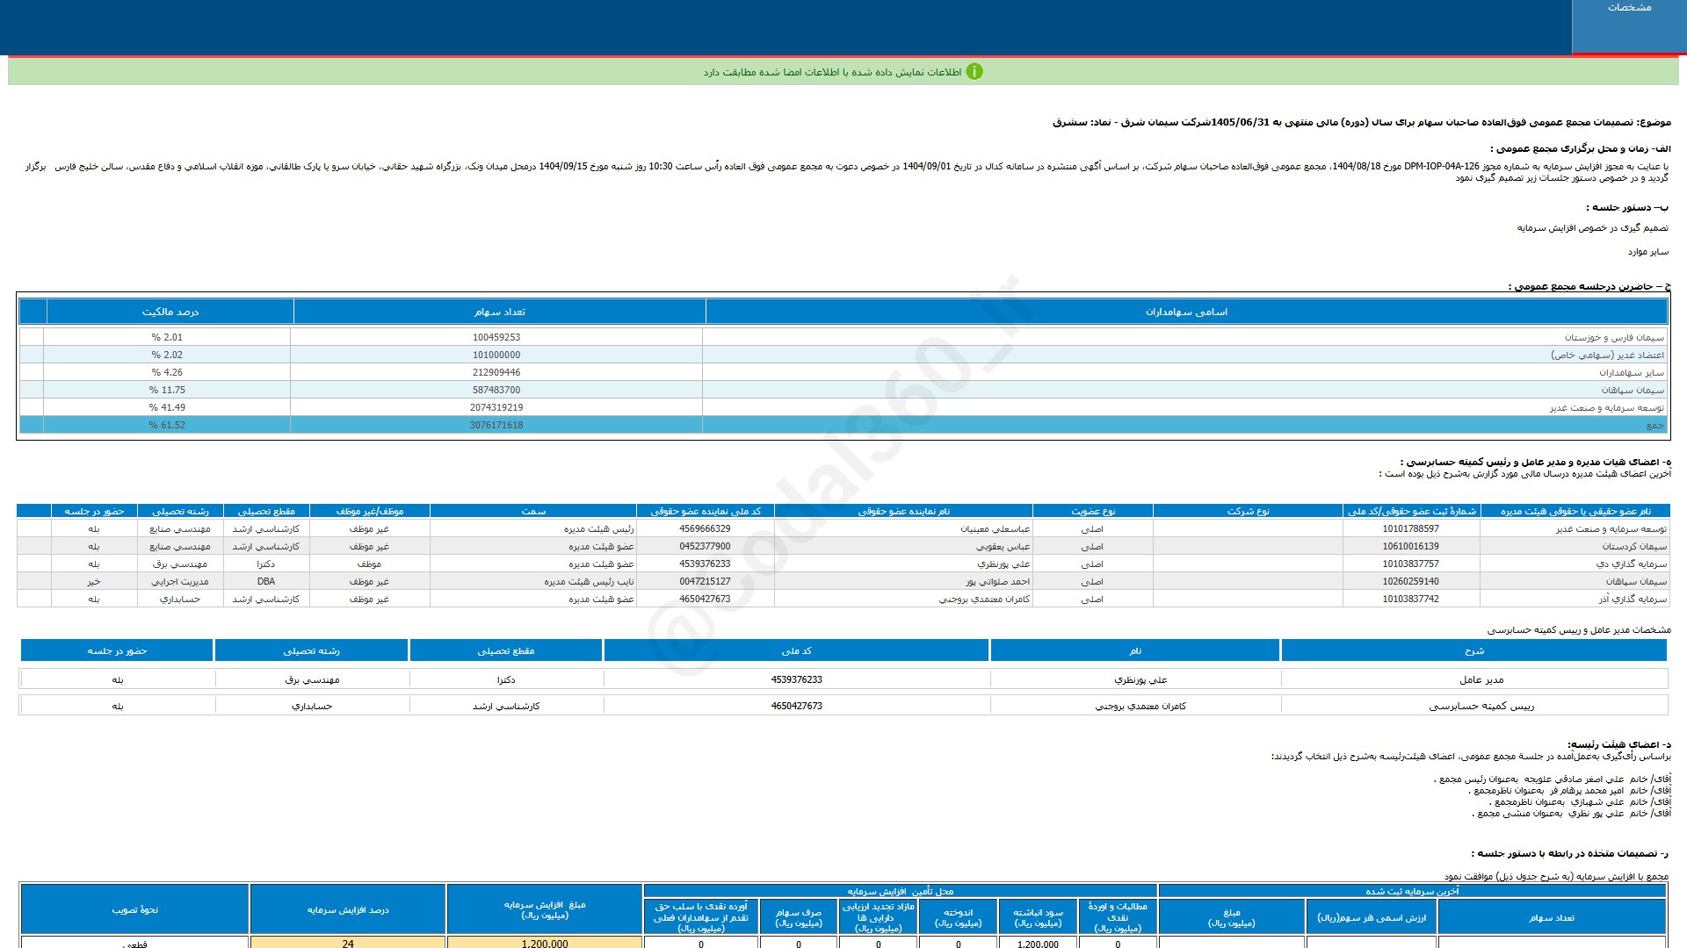Screen dimensions: 1687x948
Task: Click the حضور در جلسه board table header
Action: coord(94,511)
